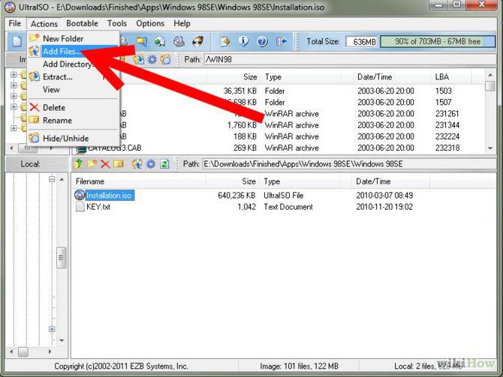Sort local list by Size column header
Viewport: 503px width, 377px height.
tap(232, 181)
